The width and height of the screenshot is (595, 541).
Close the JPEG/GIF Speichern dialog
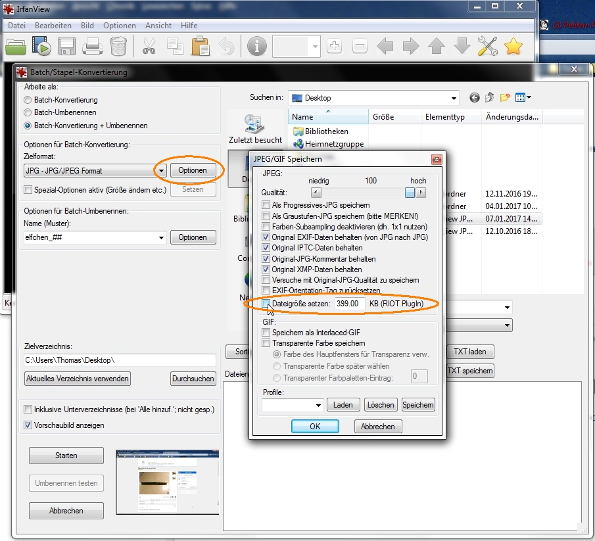click(437, 159)
